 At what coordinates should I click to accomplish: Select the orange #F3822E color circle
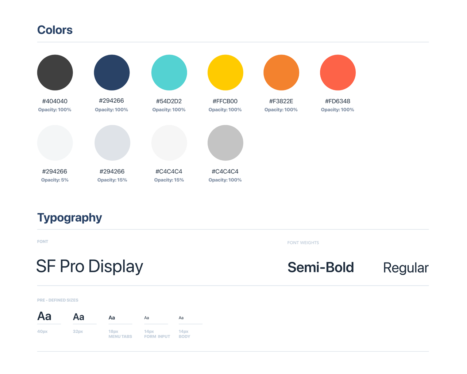click(x=281, y=73)
